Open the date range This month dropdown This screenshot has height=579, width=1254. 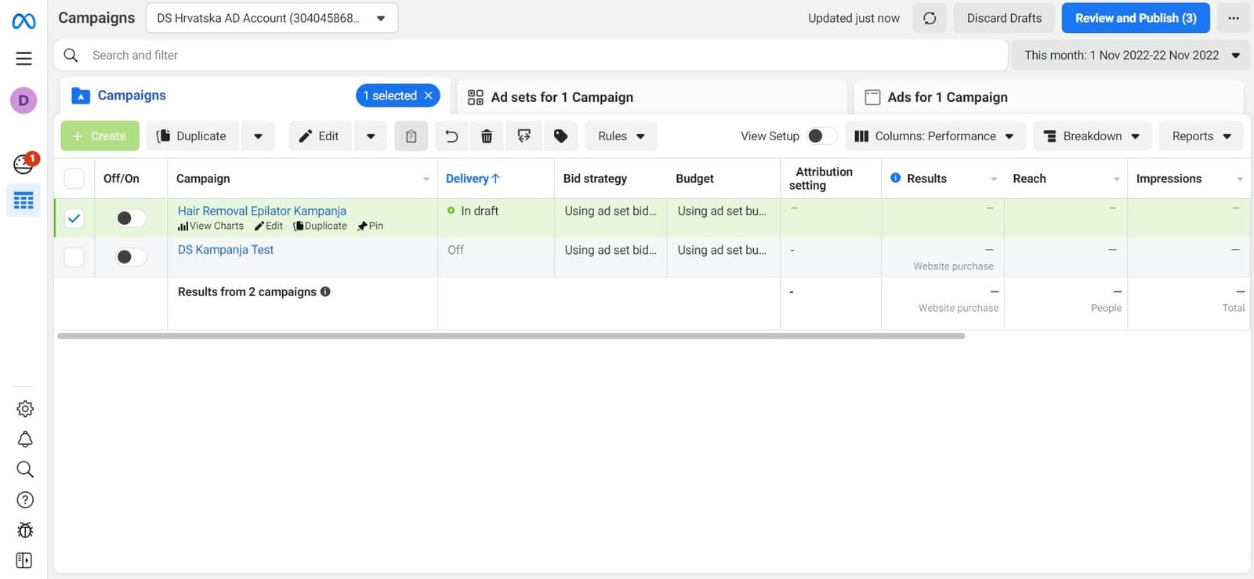(x=1131, y=55)
